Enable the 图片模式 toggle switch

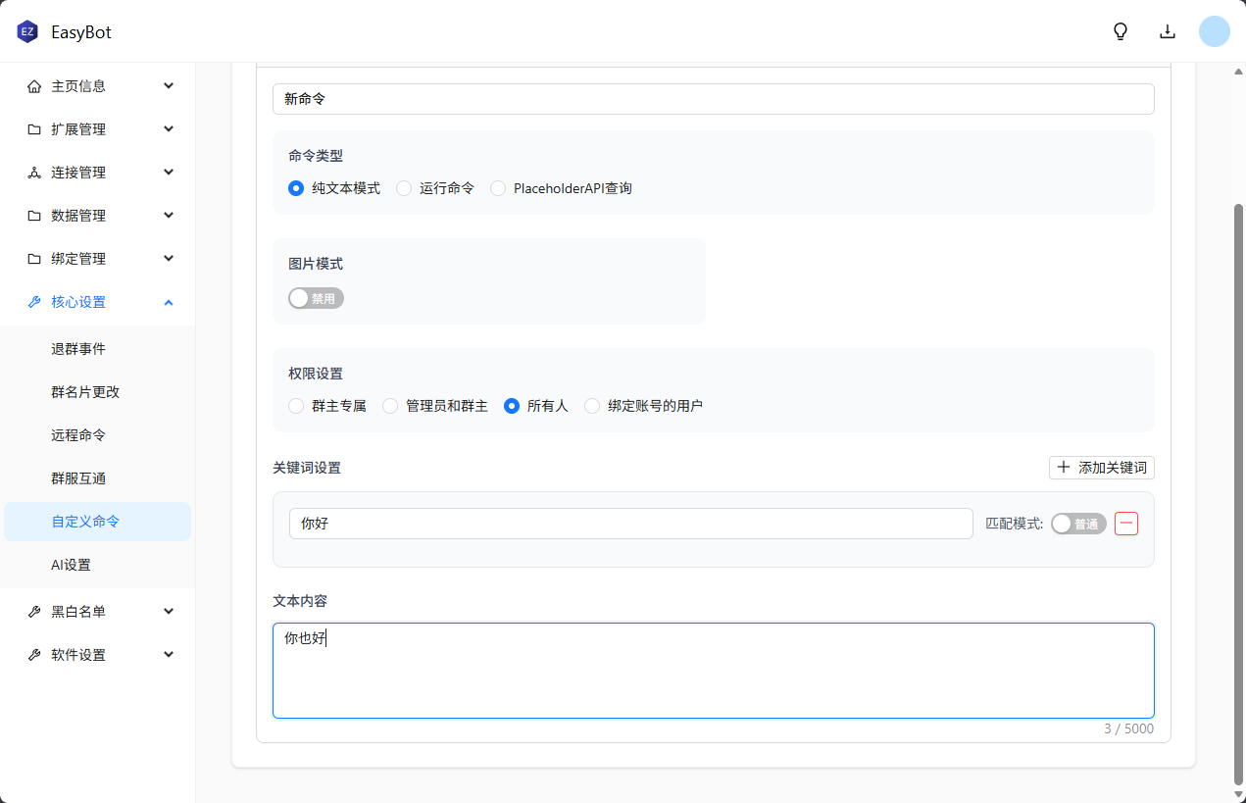(x=316, y=298)
